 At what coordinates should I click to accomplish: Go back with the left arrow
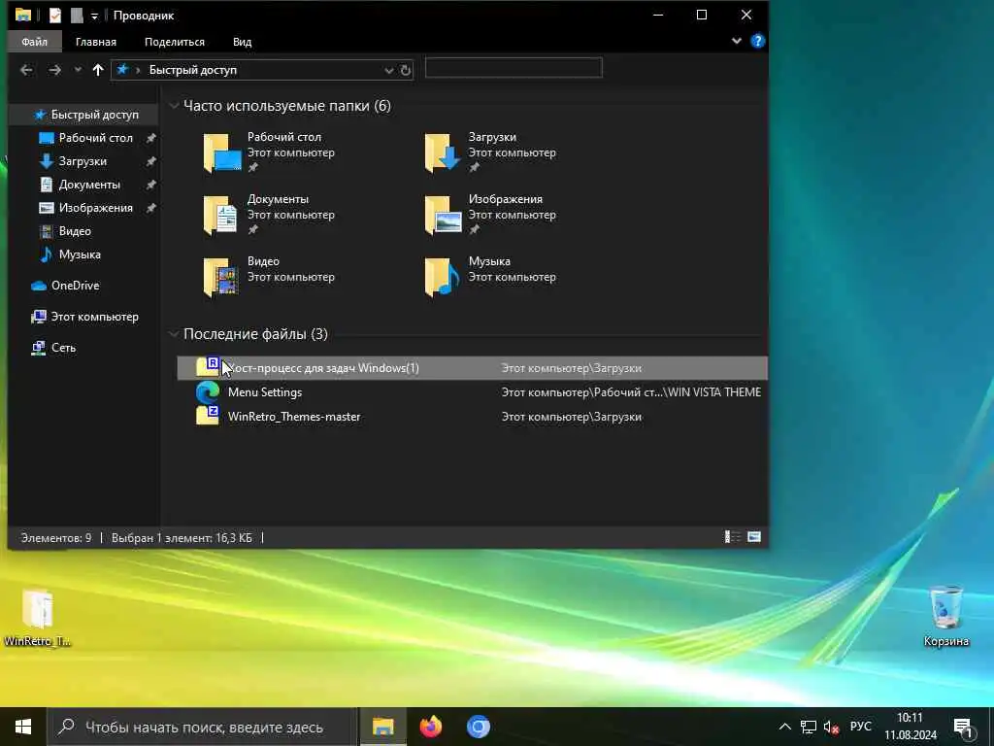[26, 70]
